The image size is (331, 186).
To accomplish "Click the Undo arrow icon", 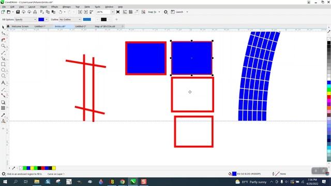I will [x=61, y=12].
